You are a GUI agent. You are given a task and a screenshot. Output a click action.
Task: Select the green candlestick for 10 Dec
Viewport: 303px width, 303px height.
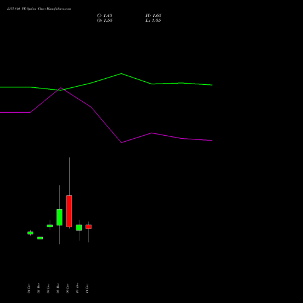[79, 228]
